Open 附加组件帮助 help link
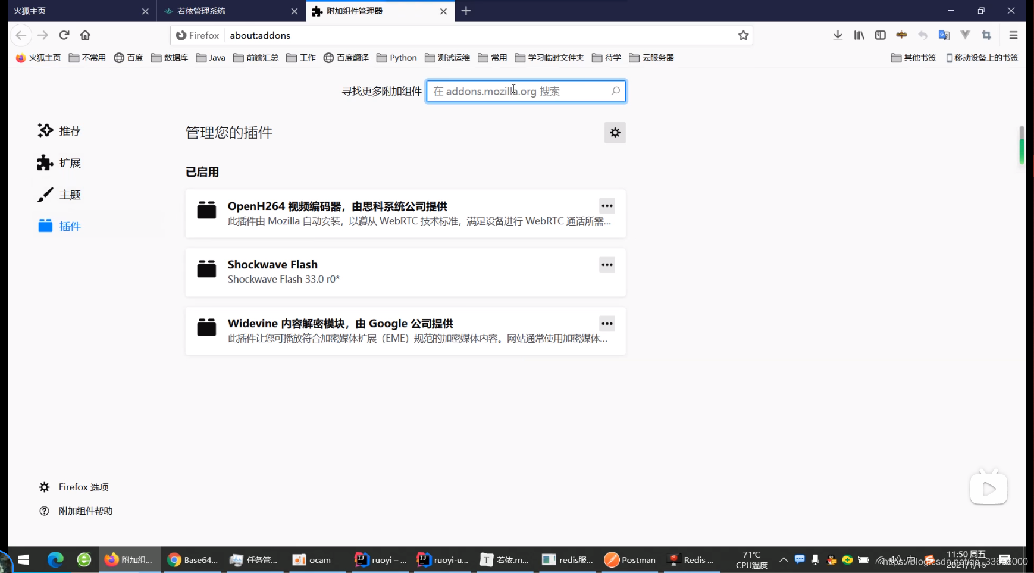The width and height of the screenshot is (1034, 573). coord(76,511)
